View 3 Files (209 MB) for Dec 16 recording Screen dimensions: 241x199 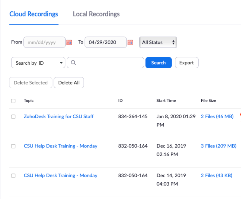[218, 146]
